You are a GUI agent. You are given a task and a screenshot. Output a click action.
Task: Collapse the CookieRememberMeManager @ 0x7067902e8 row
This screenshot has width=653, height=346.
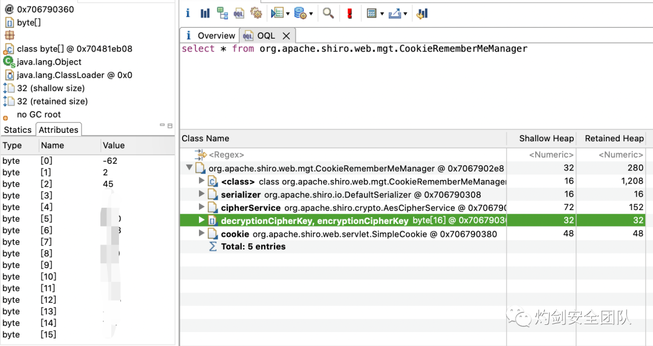(189, 168)
